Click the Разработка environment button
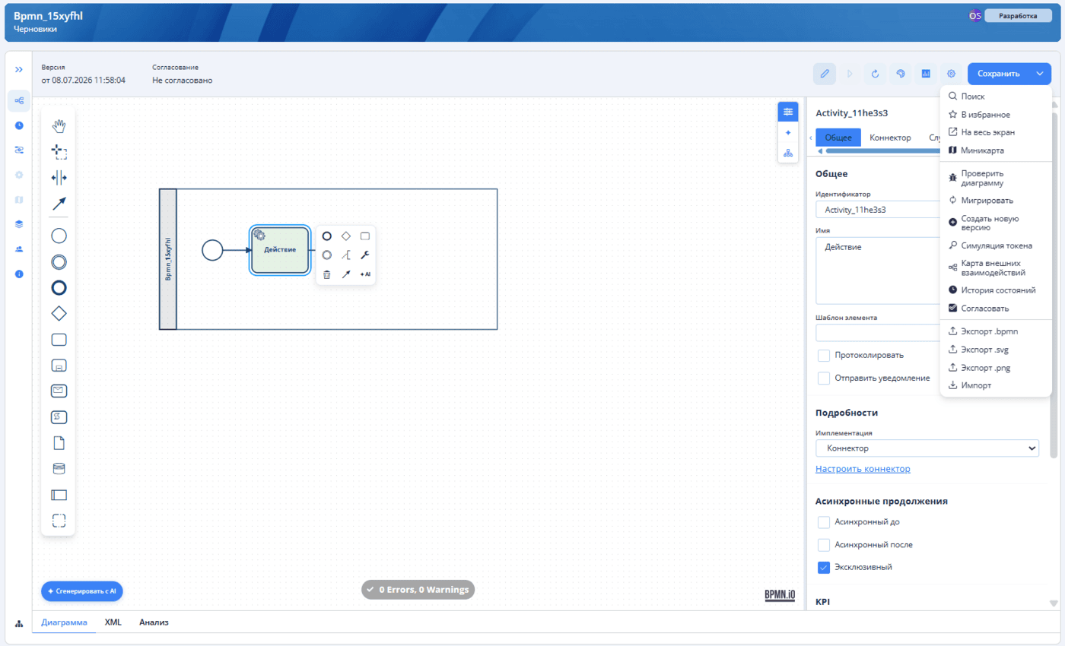1065x646 pixels. [1018, 16]
